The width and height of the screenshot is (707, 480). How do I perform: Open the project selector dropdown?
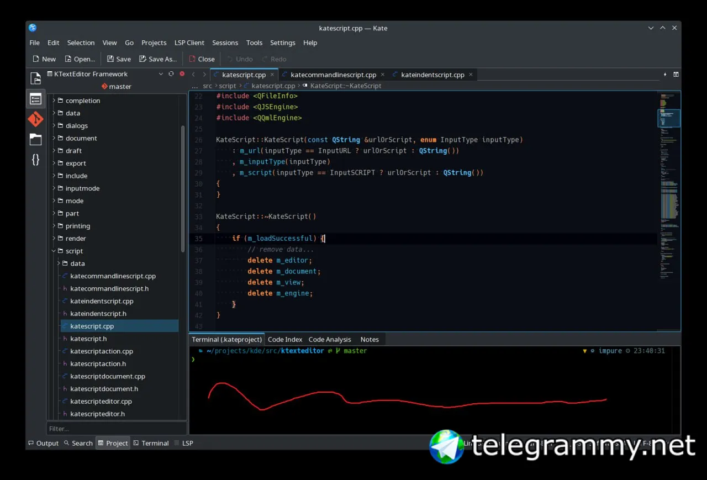[x=161, y=74]
